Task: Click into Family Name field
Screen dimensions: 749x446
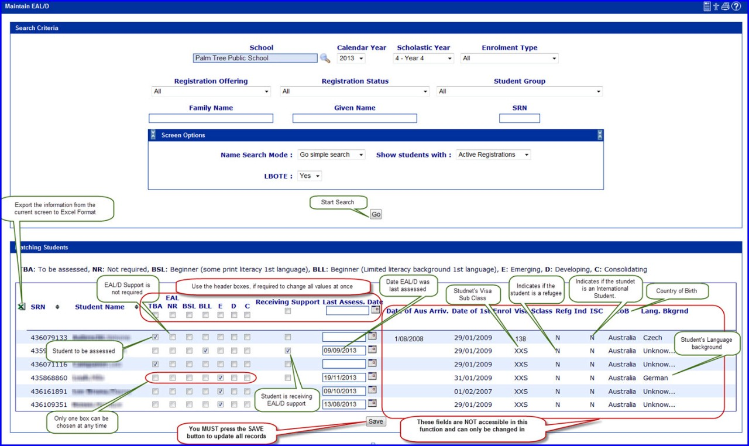Action: coord(211,118)
